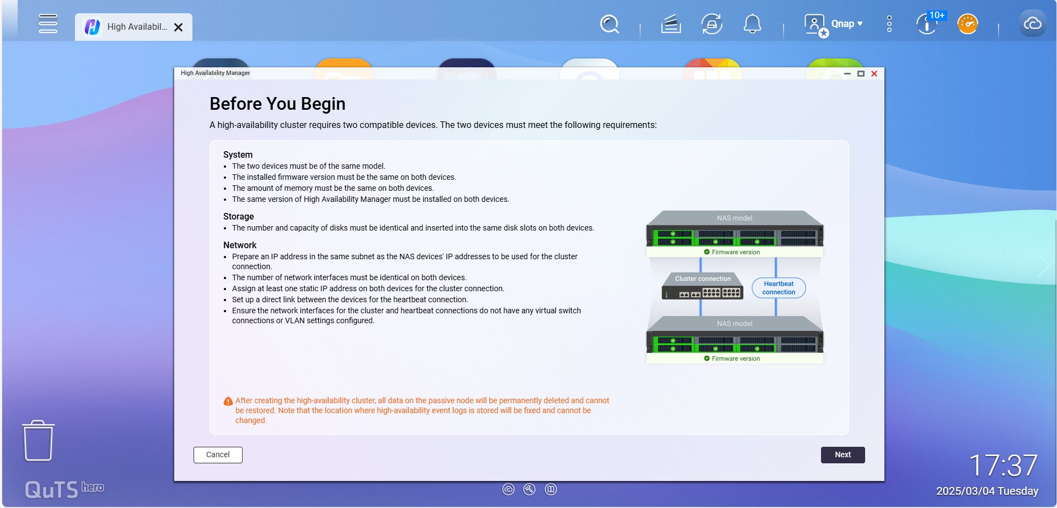Open the main hamburger menu

click(x=48, y=24)
